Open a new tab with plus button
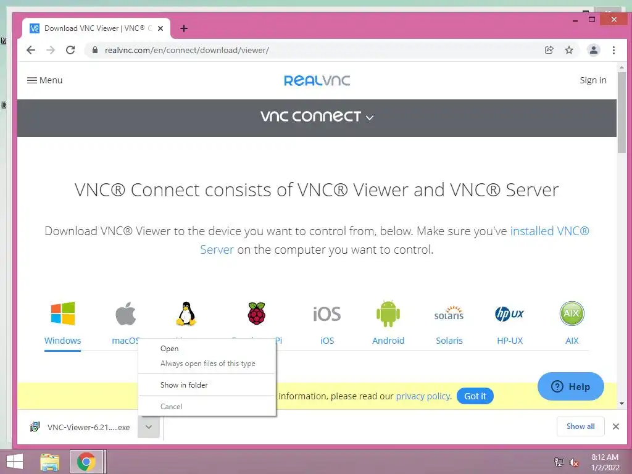The width and height of the screenshot is (632, 474). [184, 28]
